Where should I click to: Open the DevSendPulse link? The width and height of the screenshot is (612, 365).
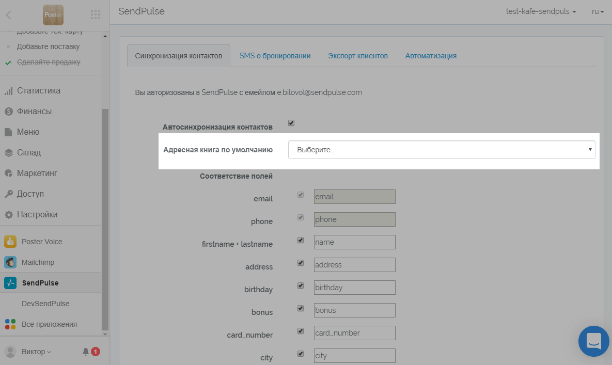point(45,304)
